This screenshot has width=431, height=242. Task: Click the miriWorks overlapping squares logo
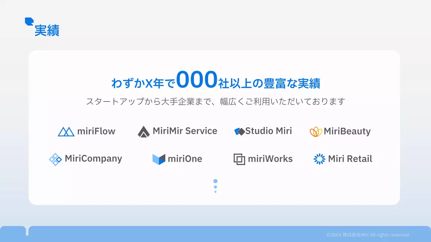point(239,159)
